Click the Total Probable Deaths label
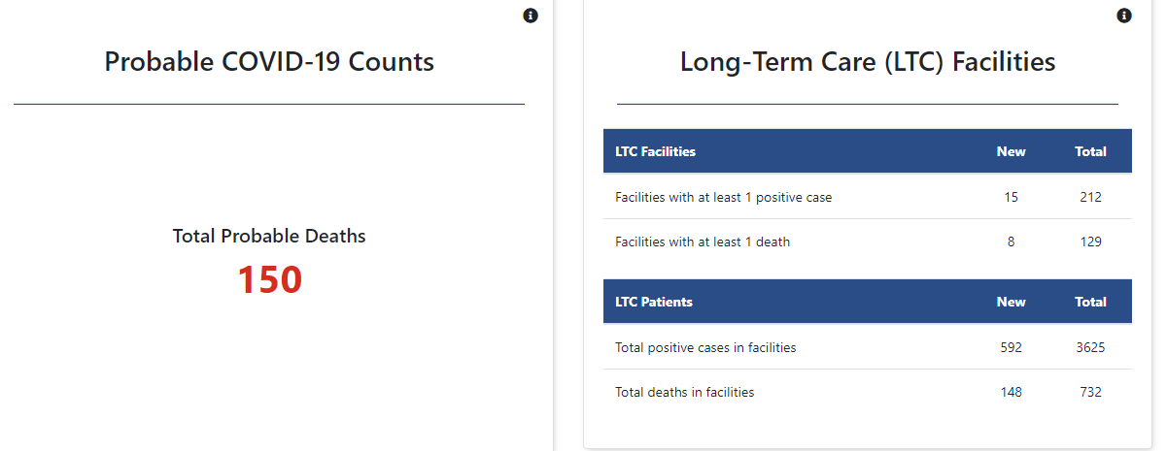Viewport: 1167px width, 451px height. (x=269, y=236)
